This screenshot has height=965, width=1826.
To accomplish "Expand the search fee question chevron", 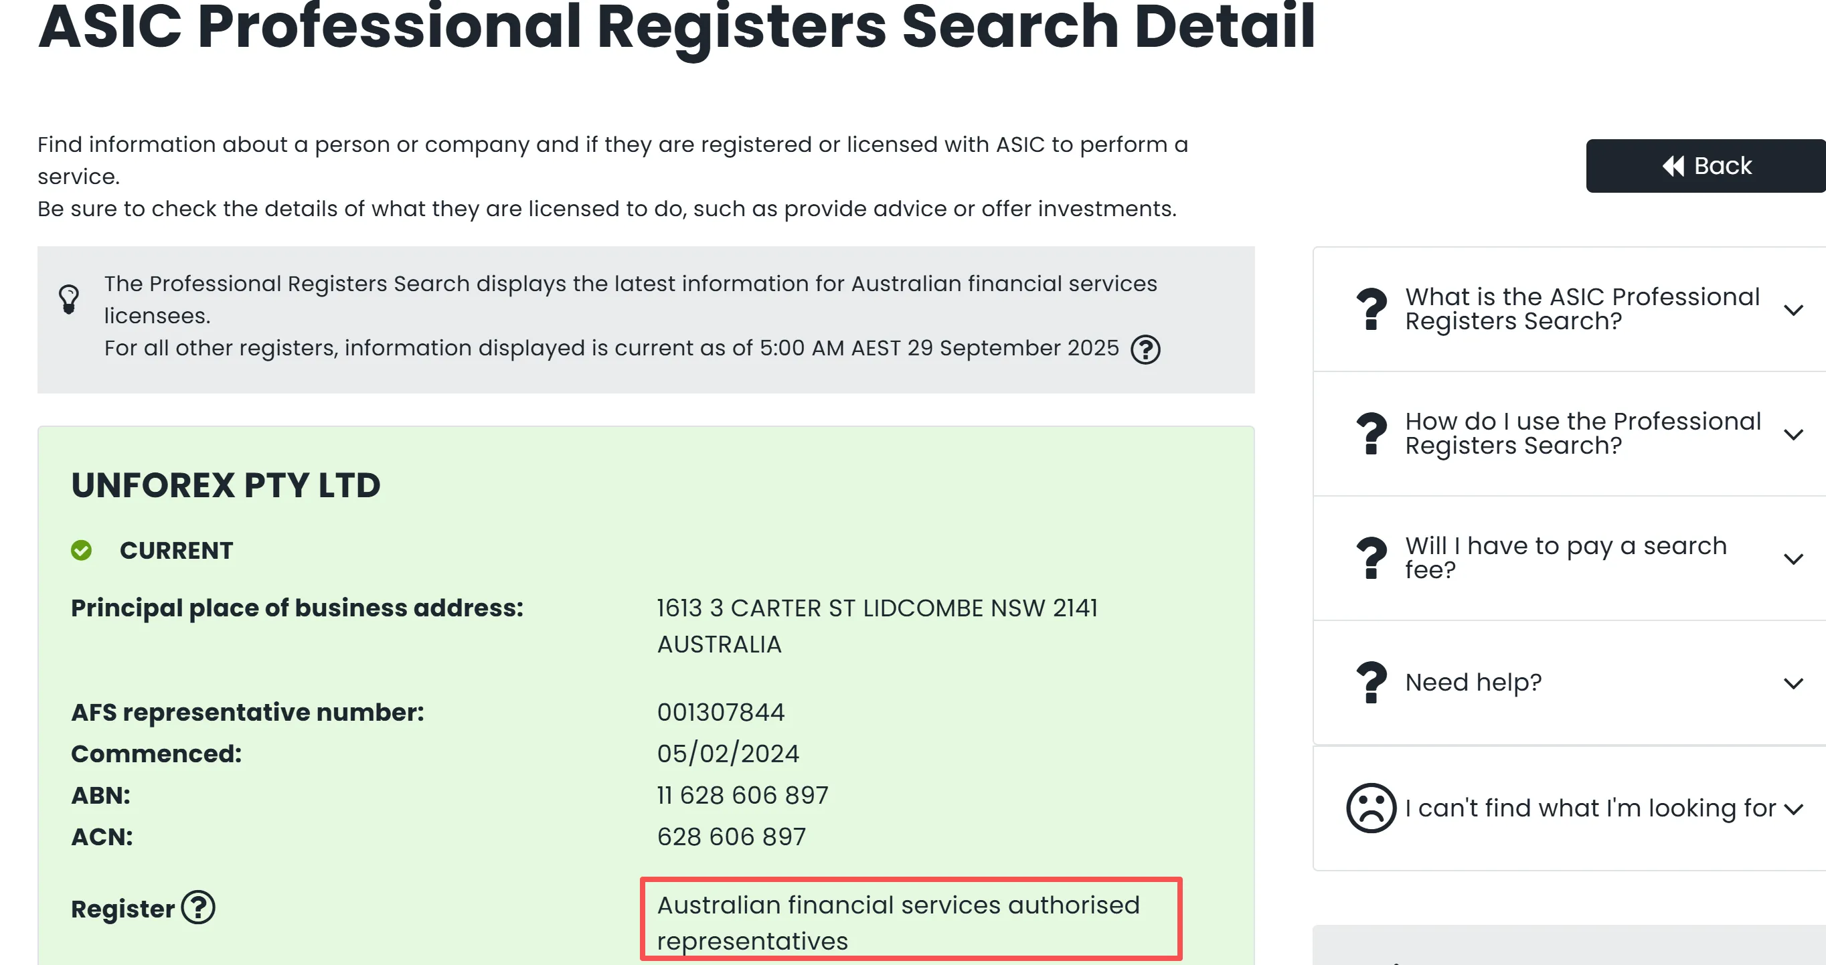I will [1793, 559].
